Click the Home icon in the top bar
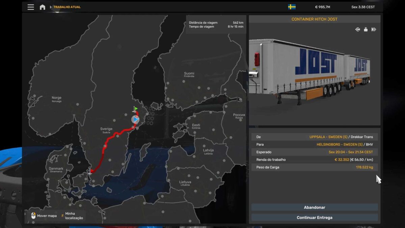The height and width of the screenshot is (228, 405). [x=43, y=7]
